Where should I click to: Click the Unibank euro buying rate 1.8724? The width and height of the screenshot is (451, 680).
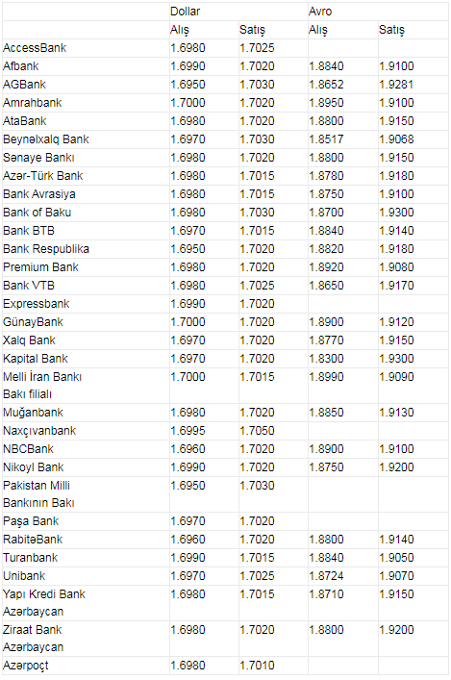pyautogui.click(x=326, y=575)
